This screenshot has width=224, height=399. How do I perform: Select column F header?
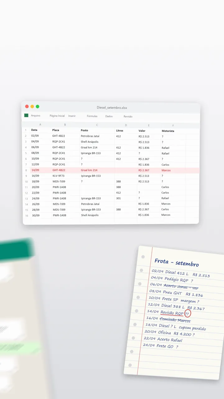(173, 126)
